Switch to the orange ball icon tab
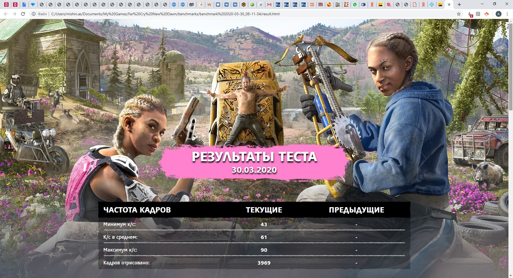The height and width of the screenshot is (278, 513). click(329, 5)
